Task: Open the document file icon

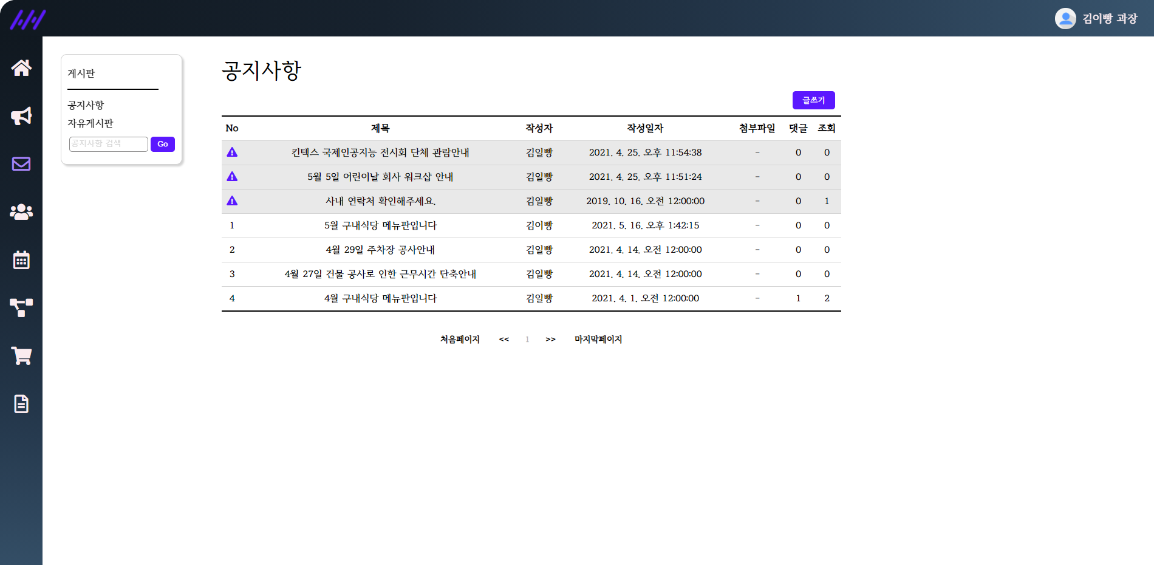Action: coord(21,404)
